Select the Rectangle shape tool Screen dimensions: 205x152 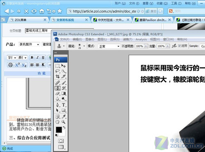click(x=64, y=110)
